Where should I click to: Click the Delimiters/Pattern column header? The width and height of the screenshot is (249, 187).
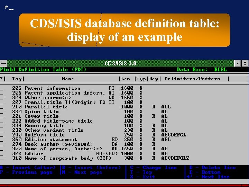(x=192, y=79)
